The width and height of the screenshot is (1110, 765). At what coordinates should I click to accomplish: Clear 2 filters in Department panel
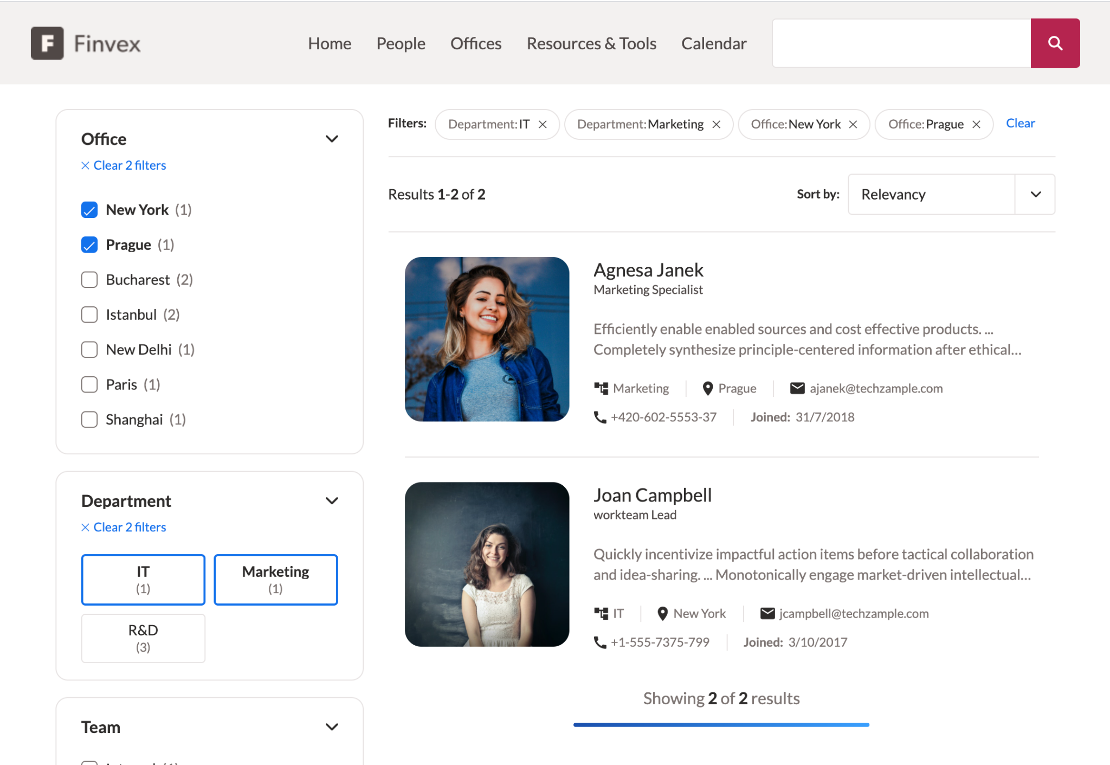tap(124, 527)
